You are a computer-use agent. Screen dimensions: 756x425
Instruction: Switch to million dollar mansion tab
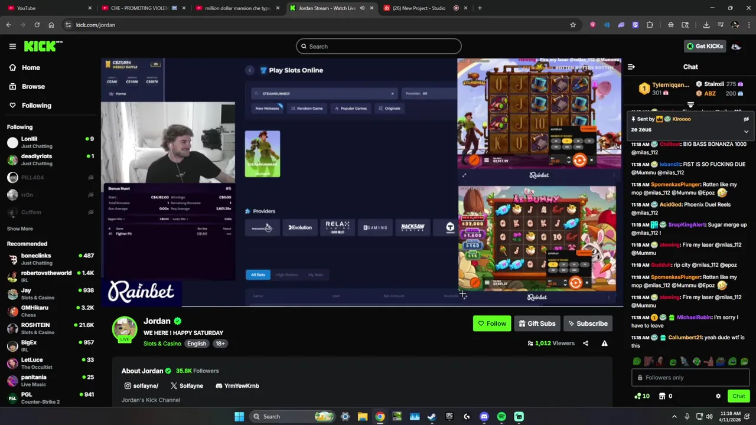click(236, 8)
